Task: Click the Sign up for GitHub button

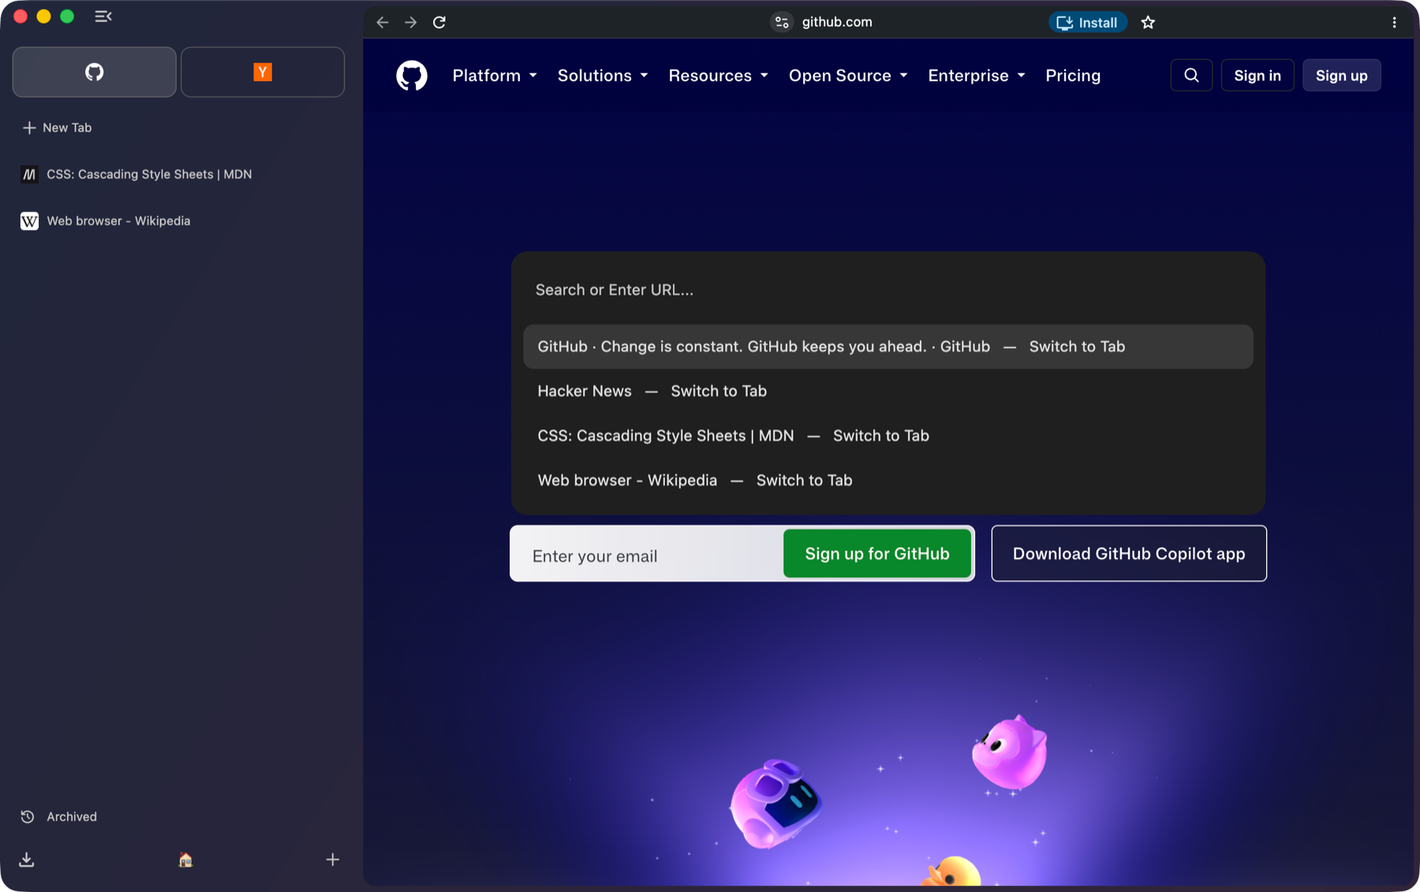Action: pos(877,554)
